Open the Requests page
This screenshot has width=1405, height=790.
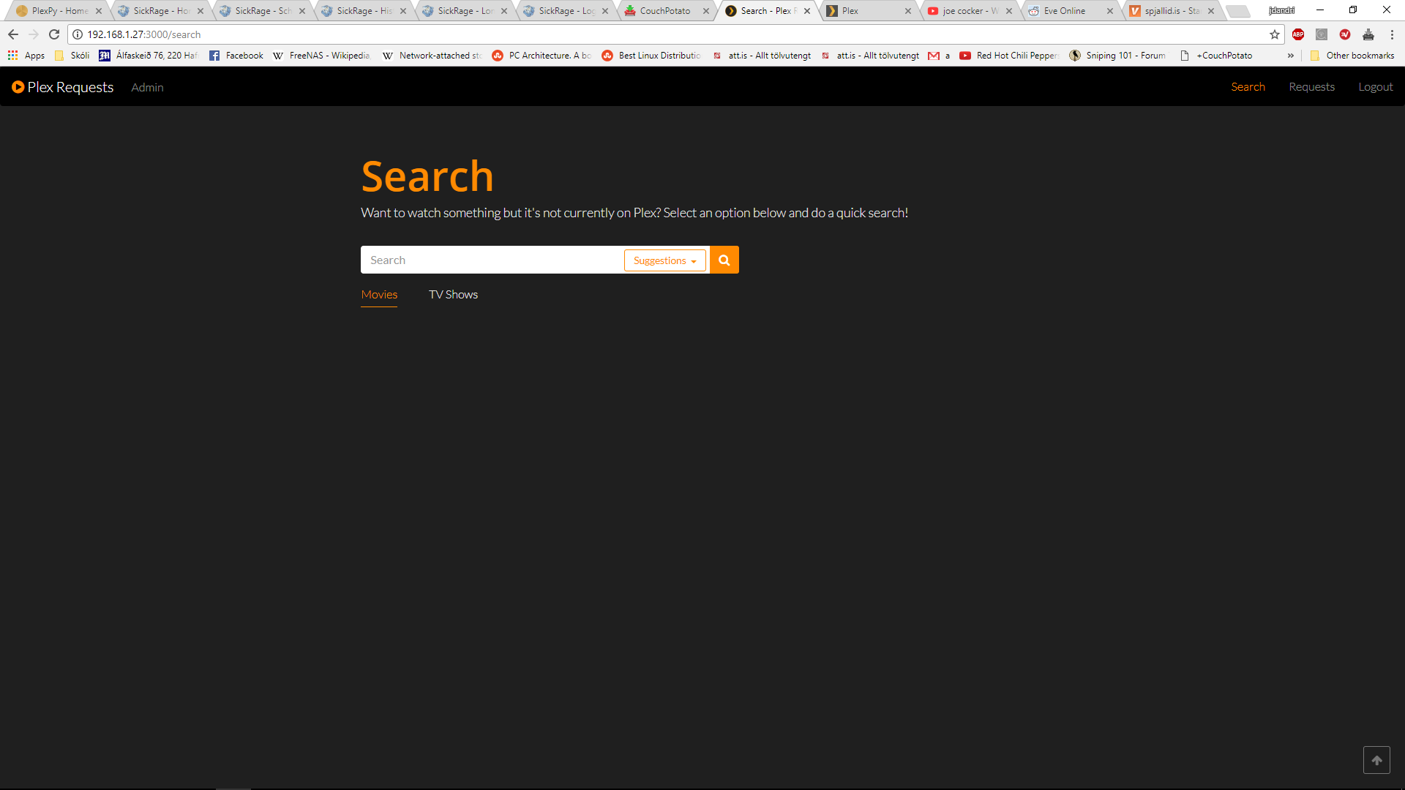[1311, 86]
